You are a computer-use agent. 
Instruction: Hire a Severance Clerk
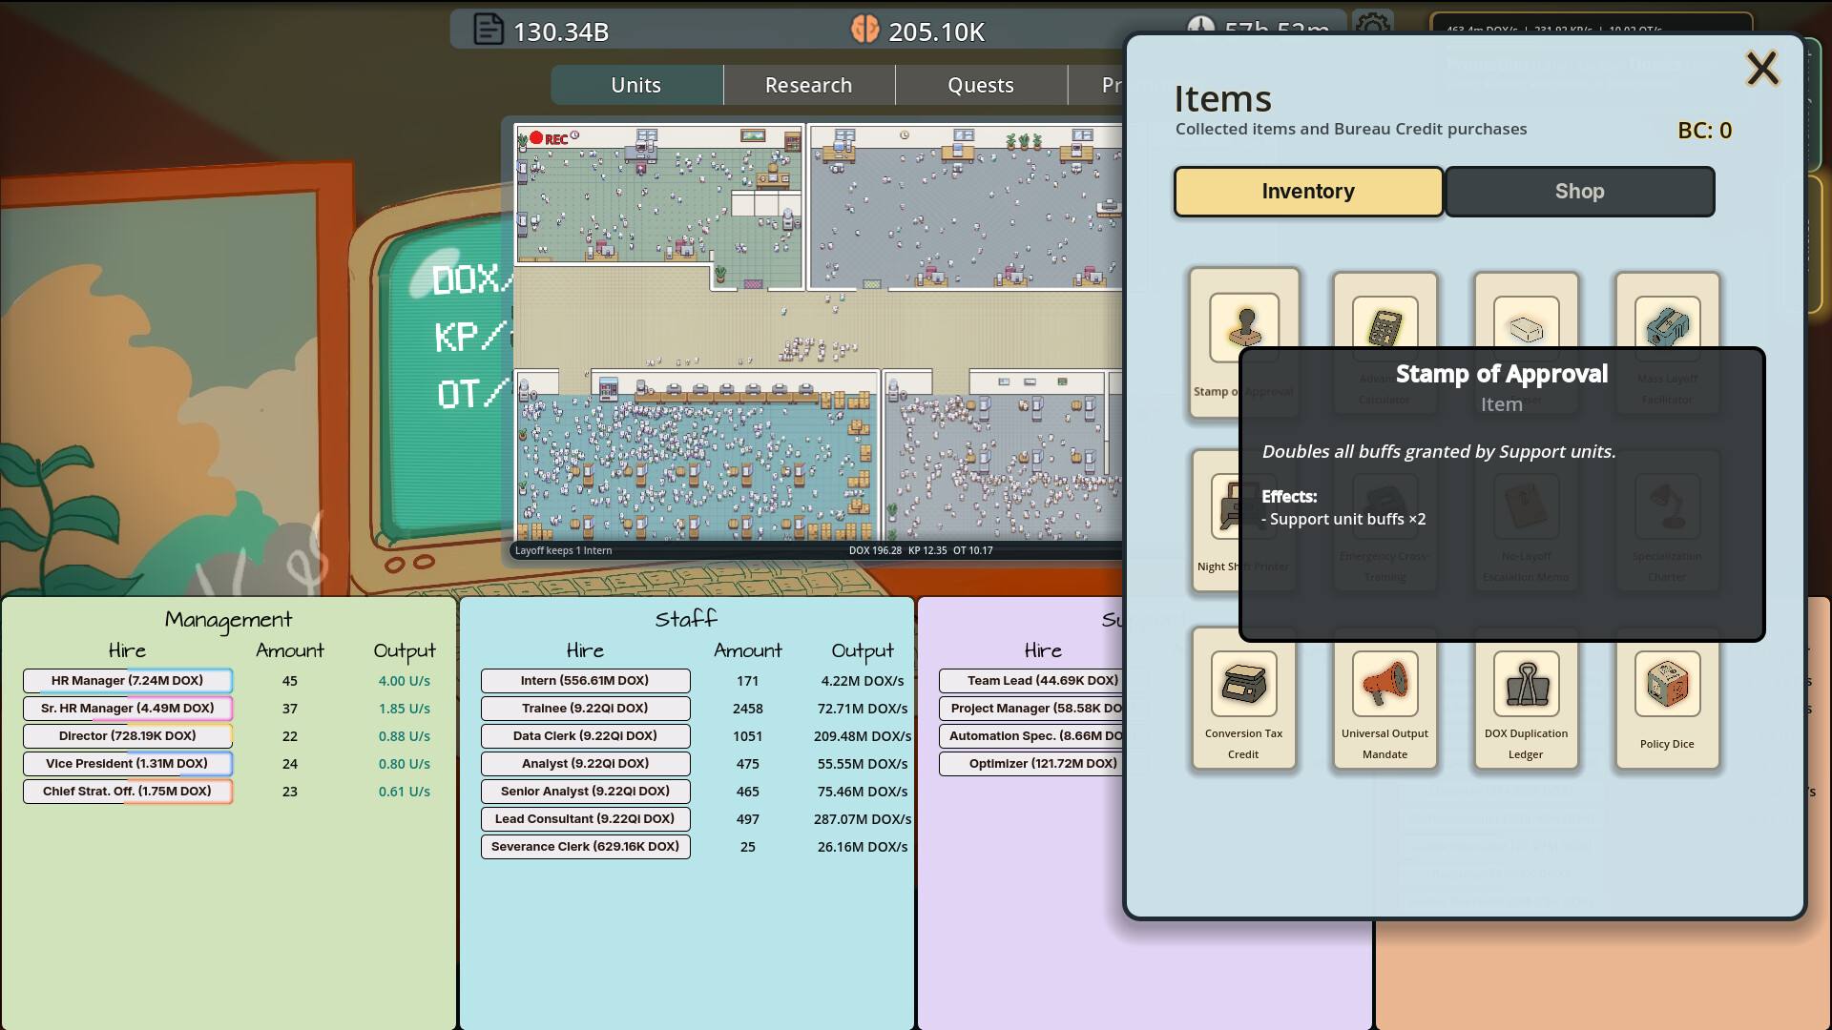585,847
